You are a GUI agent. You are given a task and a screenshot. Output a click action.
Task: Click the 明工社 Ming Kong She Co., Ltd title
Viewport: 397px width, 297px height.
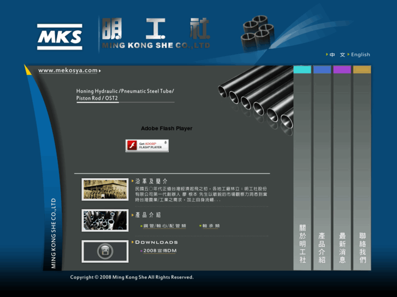point(156,33)
